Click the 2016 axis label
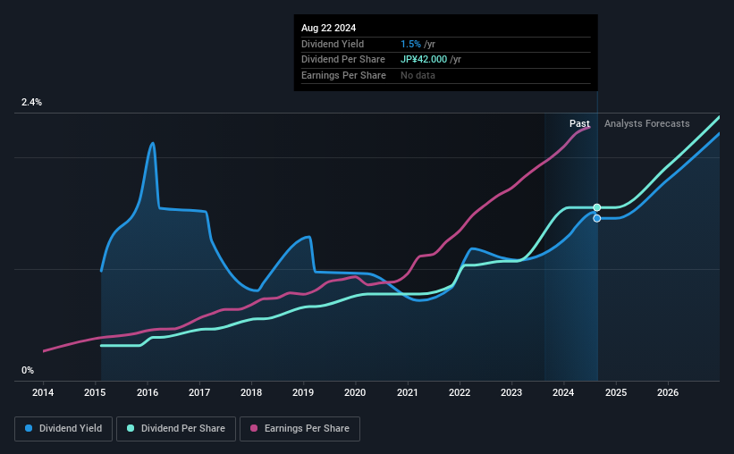734x454 pixels. tap(148, 392)
